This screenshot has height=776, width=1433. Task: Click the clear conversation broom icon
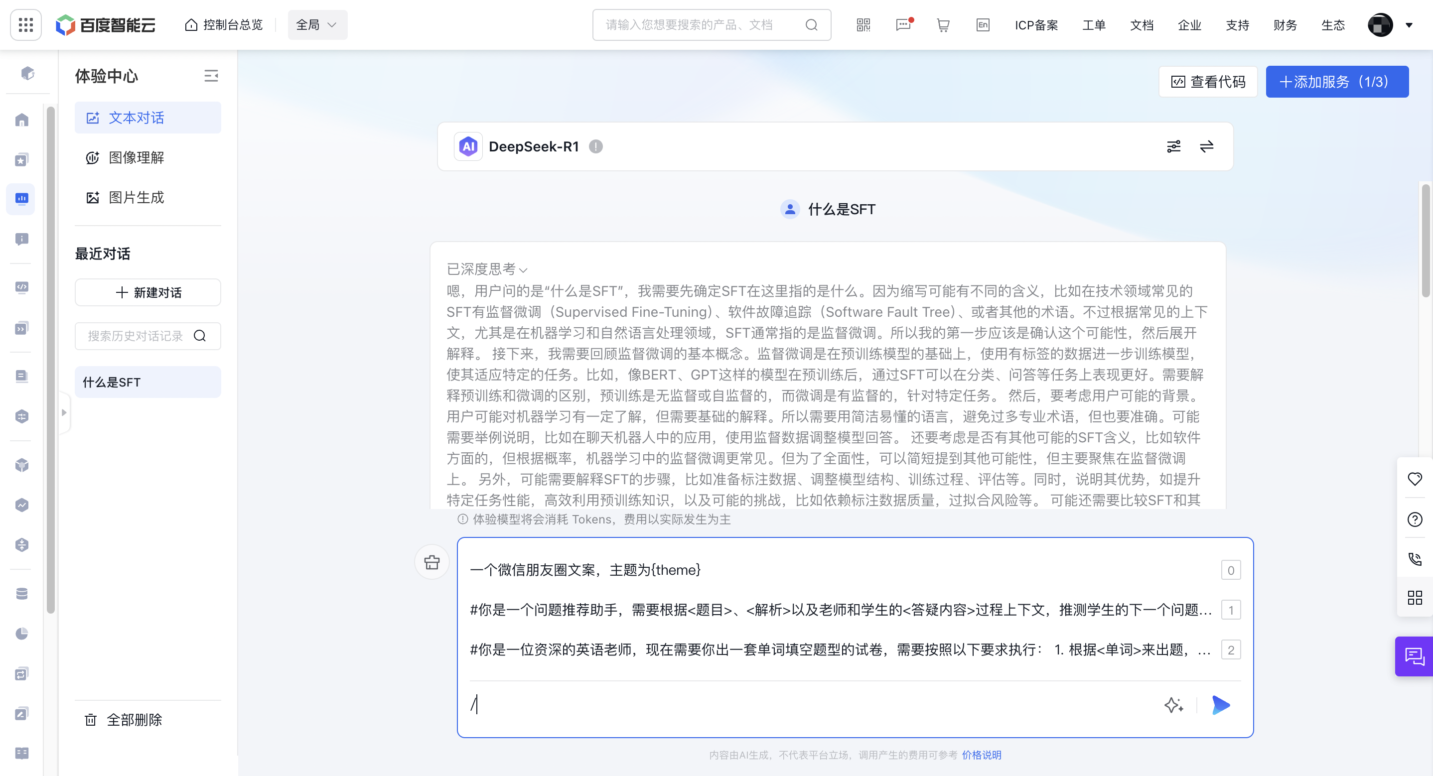[432, 562]
